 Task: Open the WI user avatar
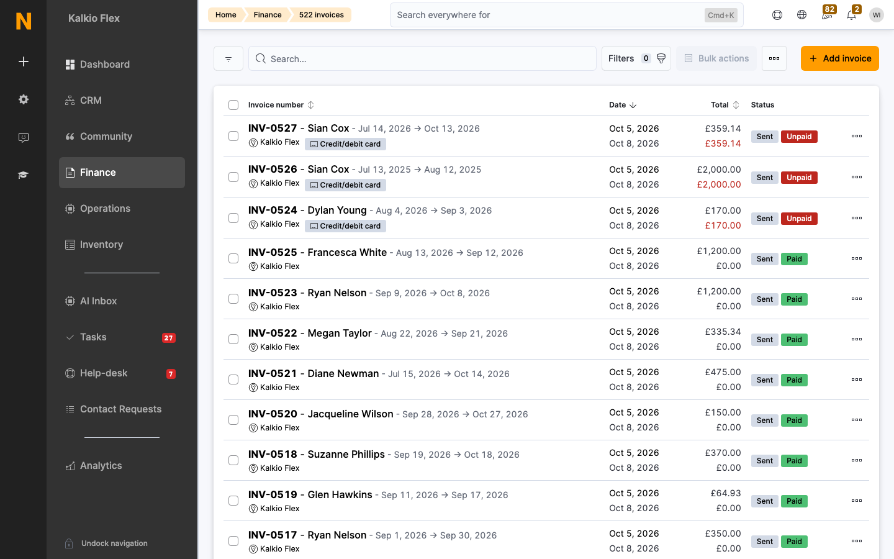pos(877,15)
